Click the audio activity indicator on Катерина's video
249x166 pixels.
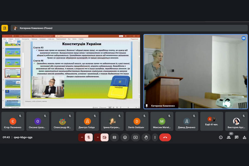244,38
